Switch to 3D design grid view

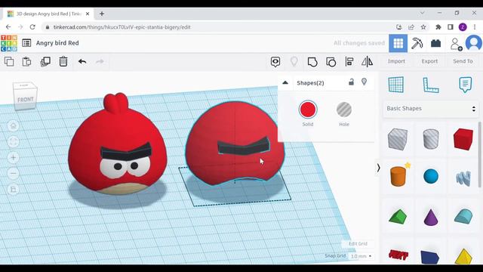point(398,43)
